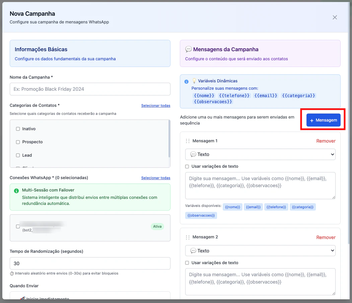352x303 pixels.
Task: Click {{email}} in Variáveis Dinâmicas box
Action: point(266,96)
